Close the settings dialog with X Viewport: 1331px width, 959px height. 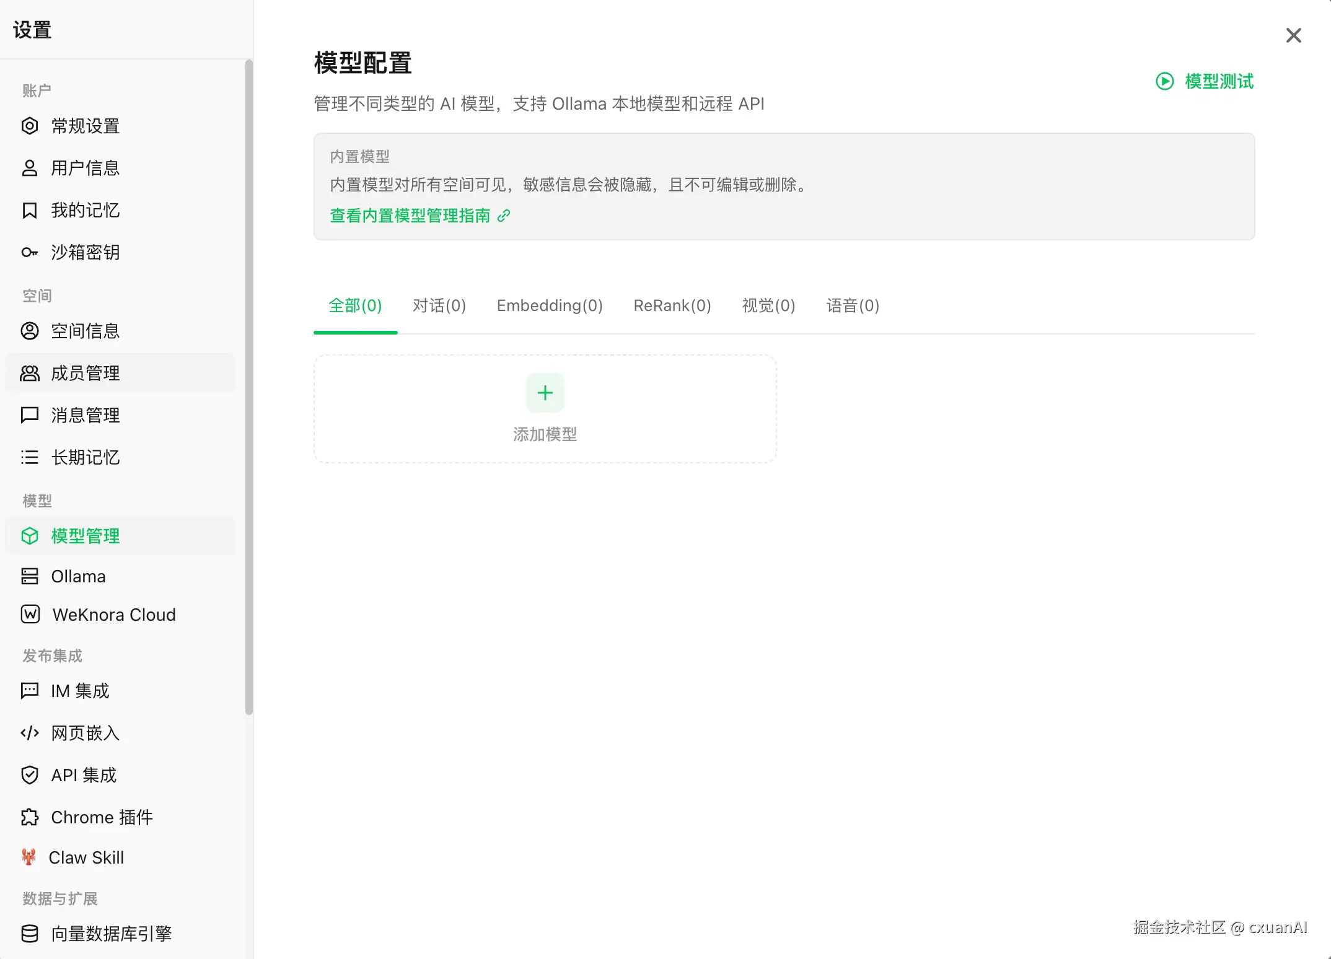click(1294, 35)
